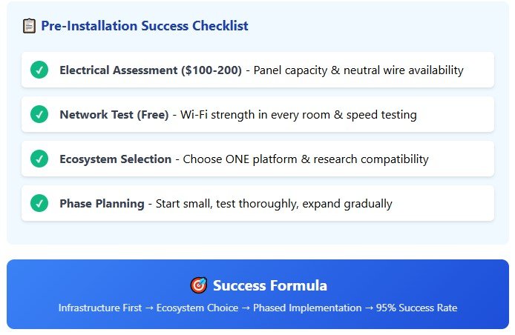The image size is (515, 335).
Task: Click the clipboard icon beside Pre-Installation heading
Action: point(29,26)
